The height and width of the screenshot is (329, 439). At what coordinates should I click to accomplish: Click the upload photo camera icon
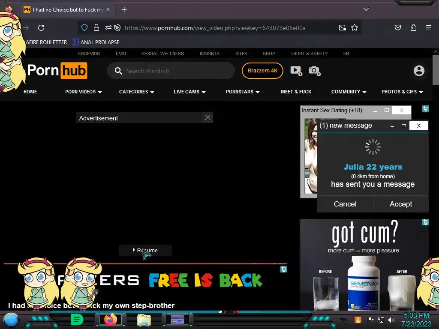[x=314, y=71]
